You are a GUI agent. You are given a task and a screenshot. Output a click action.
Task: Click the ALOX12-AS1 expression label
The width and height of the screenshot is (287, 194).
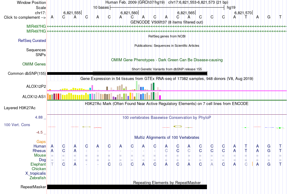[x=34, y=97]
